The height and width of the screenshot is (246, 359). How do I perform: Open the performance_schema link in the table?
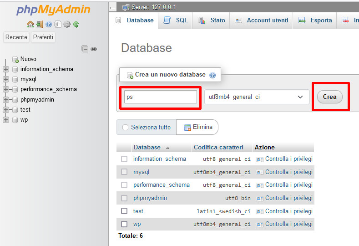point(162,185)
